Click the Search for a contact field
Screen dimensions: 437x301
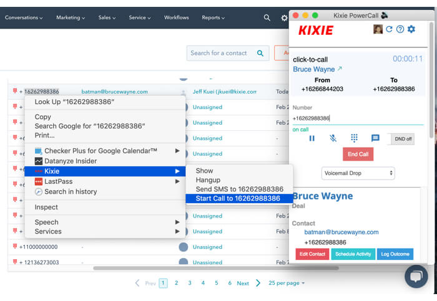point(228,53)
